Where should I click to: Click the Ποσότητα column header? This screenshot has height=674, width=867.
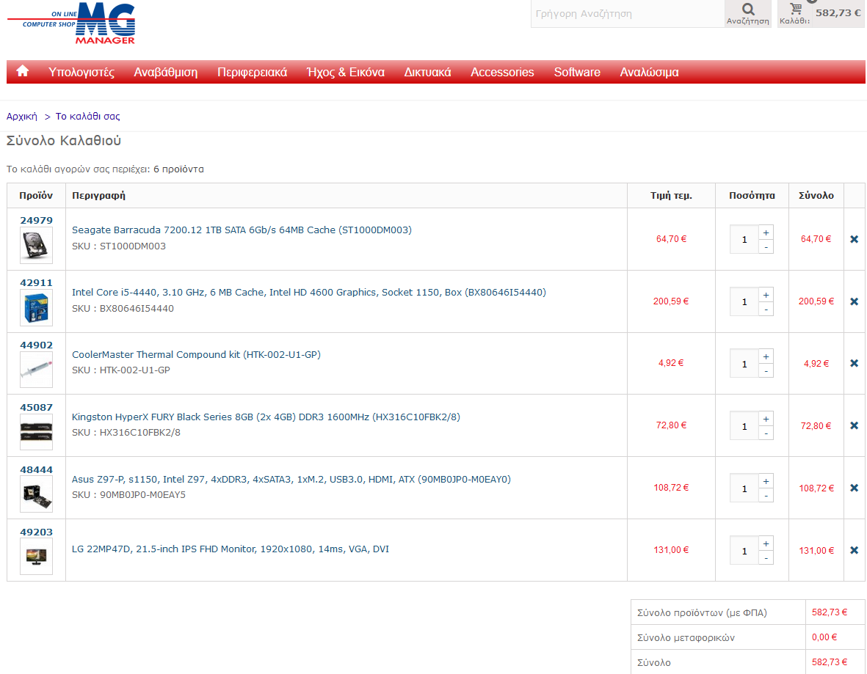pos(752,196)
